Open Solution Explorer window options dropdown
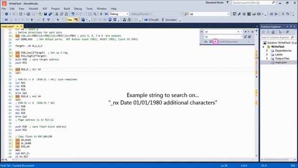The height and width of the screenshot is (168, 298). pyautogui.click(x=287, y=27)
